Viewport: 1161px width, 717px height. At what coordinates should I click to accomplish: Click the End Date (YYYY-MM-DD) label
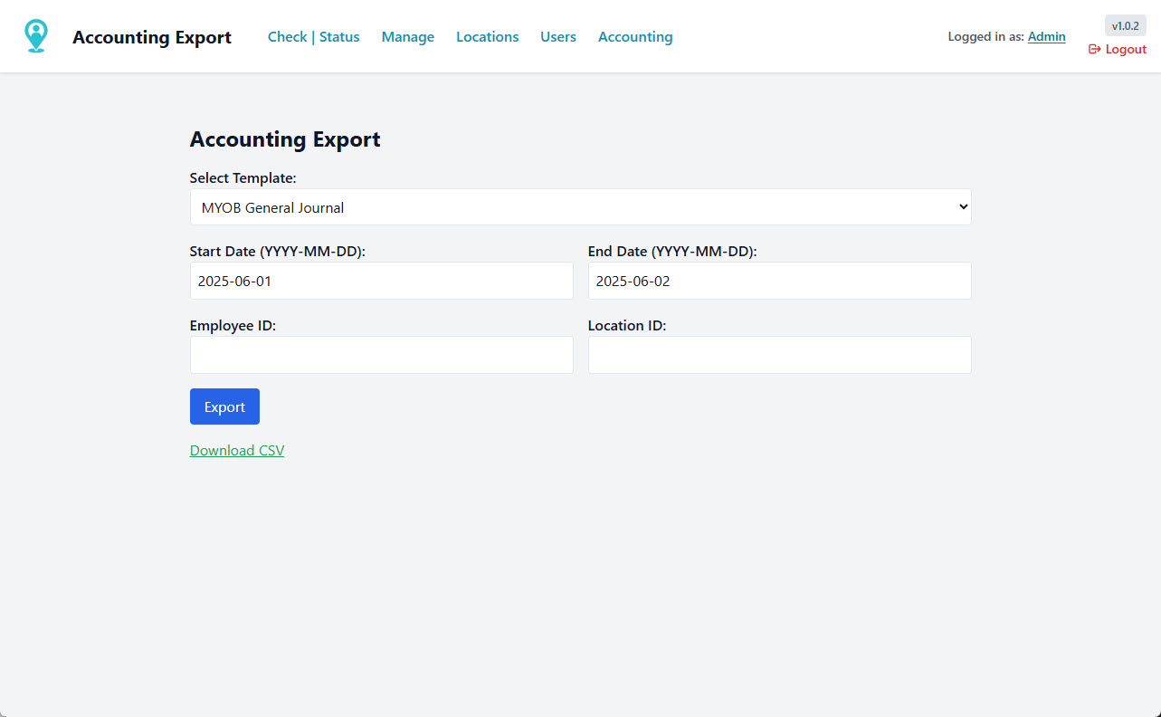click(672, 252)
